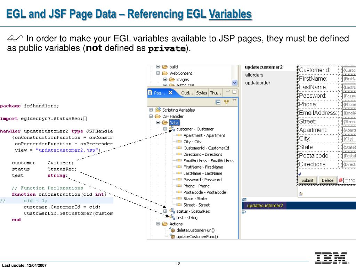The height and width of the screenshot is (267, 356).
Task: Click the Collapse All icon in Page Data
Action: tap(218, 102)
